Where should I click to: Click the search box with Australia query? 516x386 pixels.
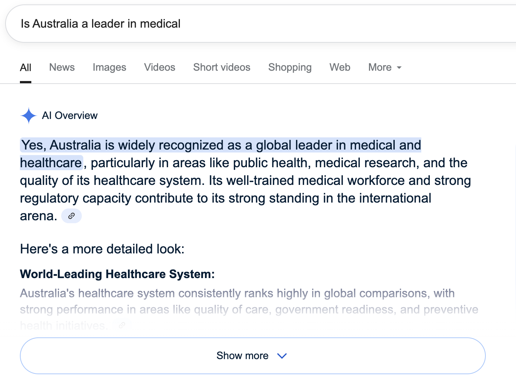[261, 24]
